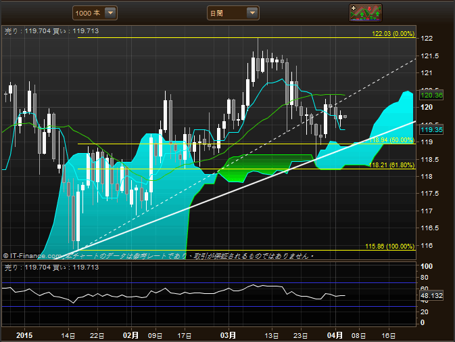Click the 13日 date label on time axis
This screenshot has height=342, width=455.
pos(272,336)
